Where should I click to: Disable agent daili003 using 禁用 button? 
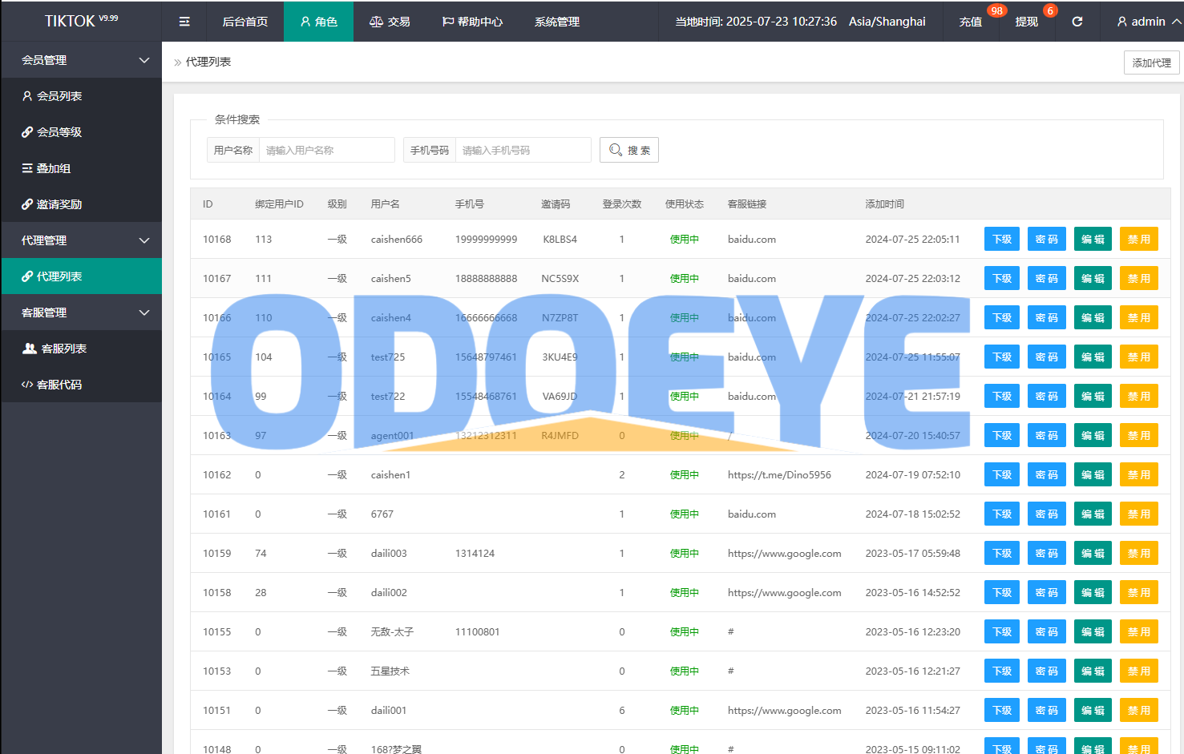1138,554
